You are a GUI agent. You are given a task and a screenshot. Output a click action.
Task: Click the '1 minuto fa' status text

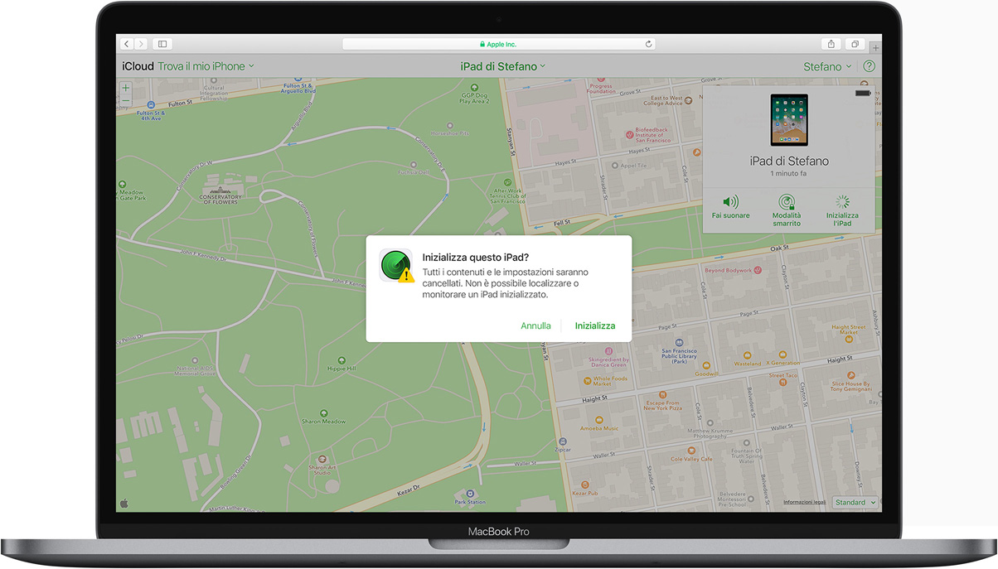pos(788,174)
